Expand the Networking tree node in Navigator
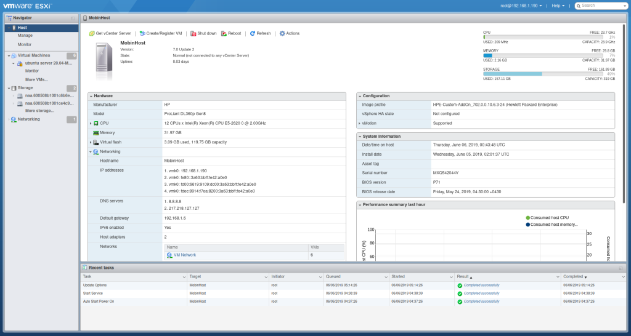The image size is (631, 336). 9,119
